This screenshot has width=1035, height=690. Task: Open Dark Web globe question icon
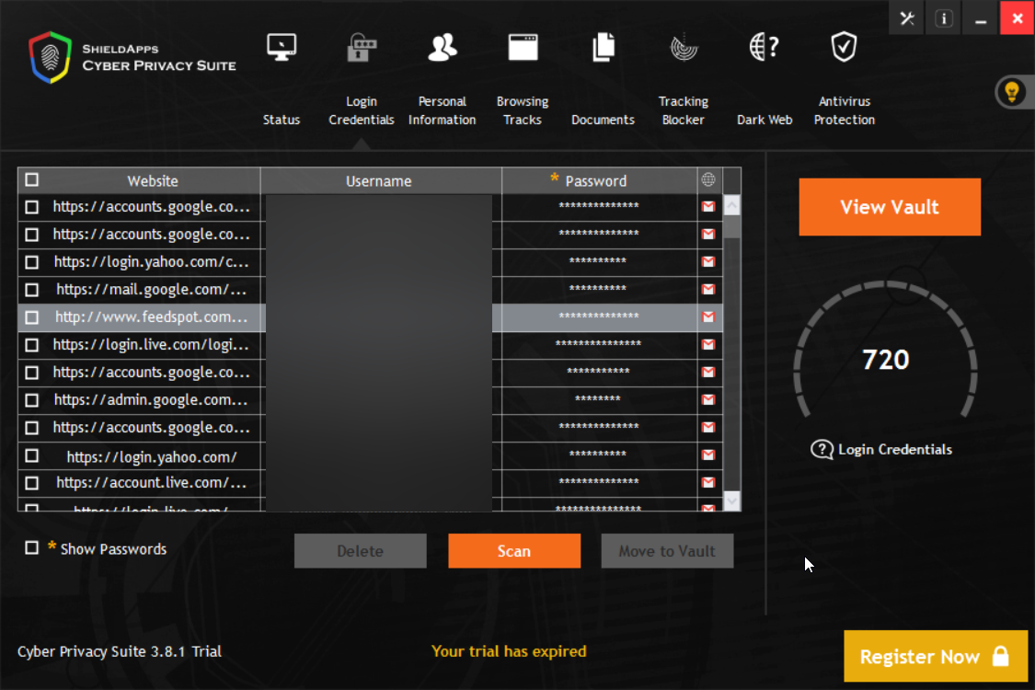765,48
